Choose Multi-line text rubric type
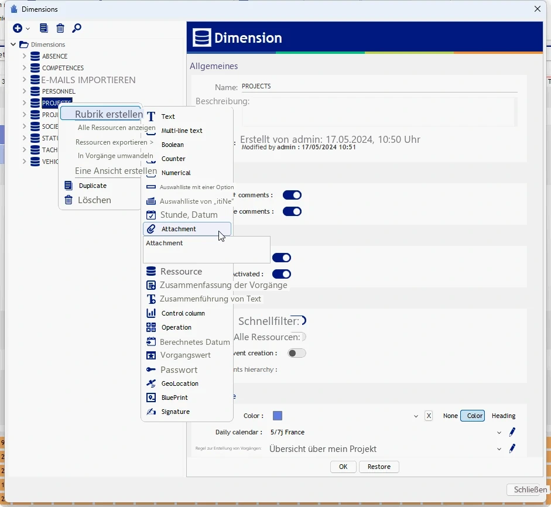Image resolution: width=551 pixels, height=507 pixels. pyautogui.click(x=182, y=131)
